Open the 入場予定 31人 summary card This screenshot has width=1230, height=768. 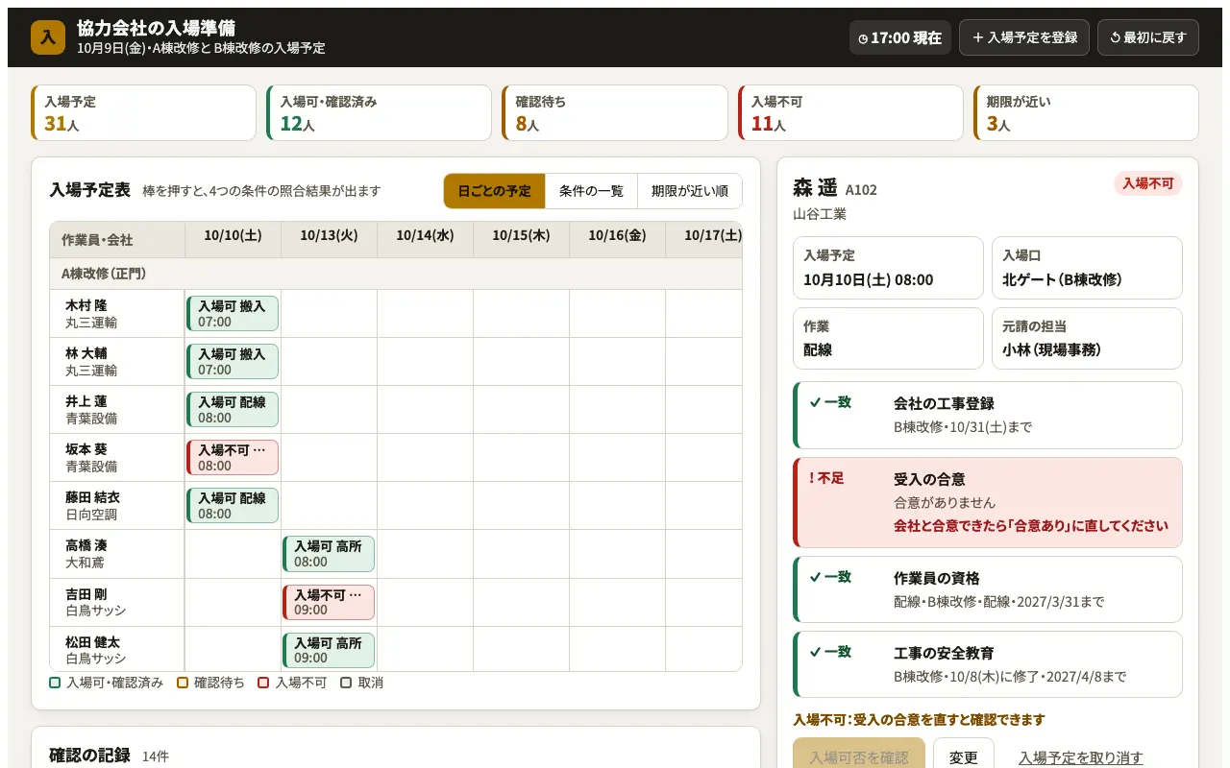[143, 113]
